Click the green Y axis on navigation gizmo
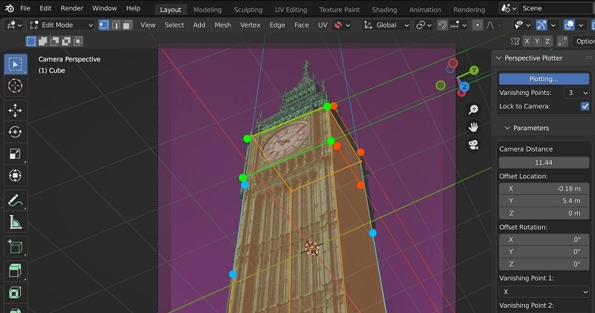This screenshot has height=313, width=595. point(474,70)
